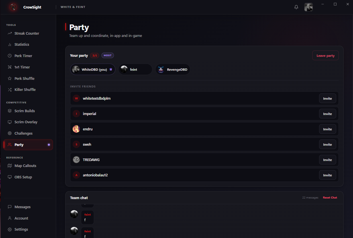This screenshot has width=353, height=238.
Task: Click the imperial I avatar
Action: (76, 114)
